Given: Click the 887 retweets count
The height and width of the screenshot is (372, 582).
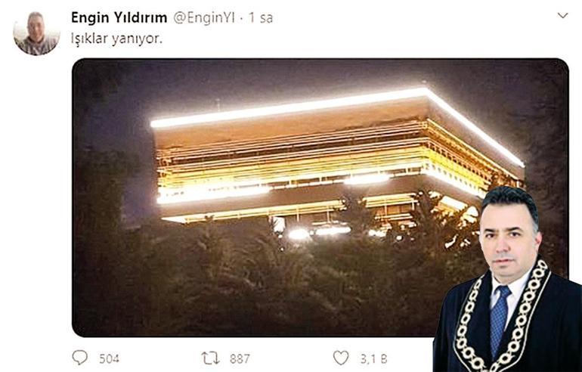Looking at the screenshot, I should [240, 358].
